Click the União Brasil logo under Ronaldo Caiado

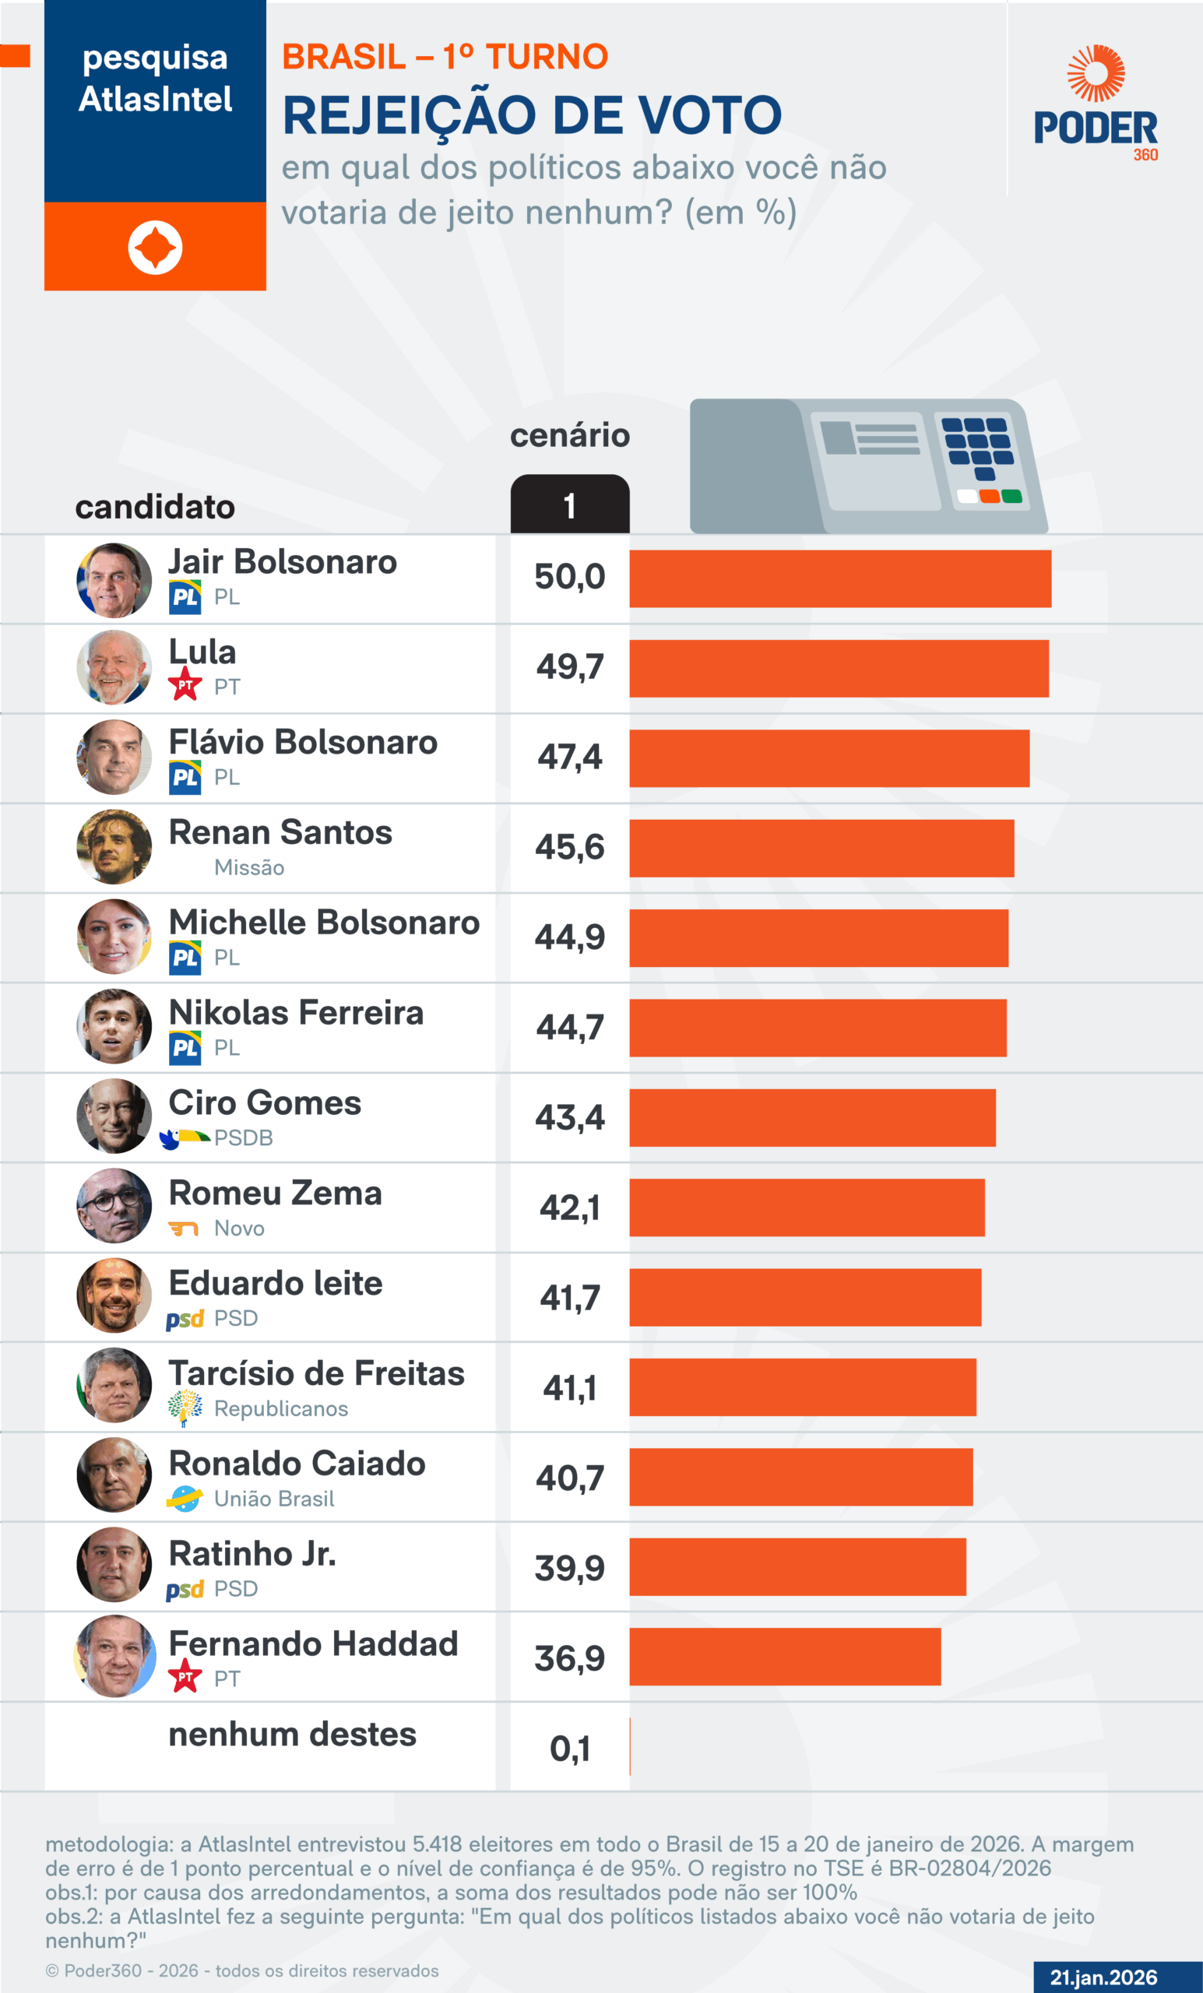[x=185, y=1498]
